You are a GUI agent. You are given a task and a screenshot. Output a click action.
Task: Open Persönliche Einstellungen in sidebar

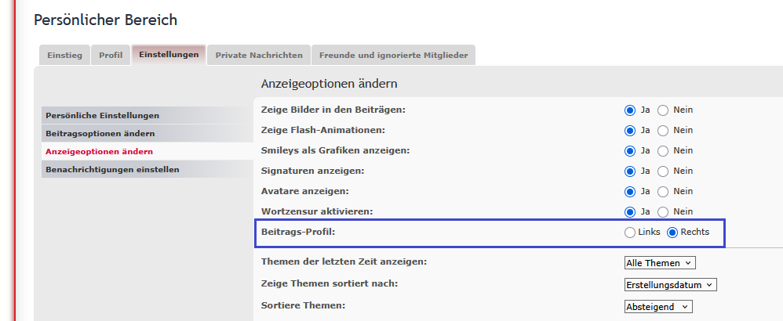pyautogui.click(x=102, y=115)
